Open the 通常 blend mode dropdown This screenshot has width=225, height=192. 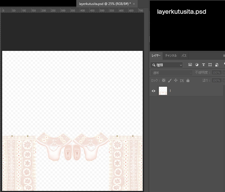(x=171, y=73)
